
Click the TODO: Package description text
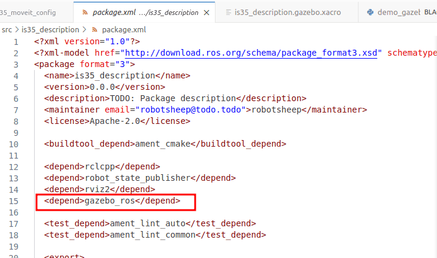coord(173,98)
